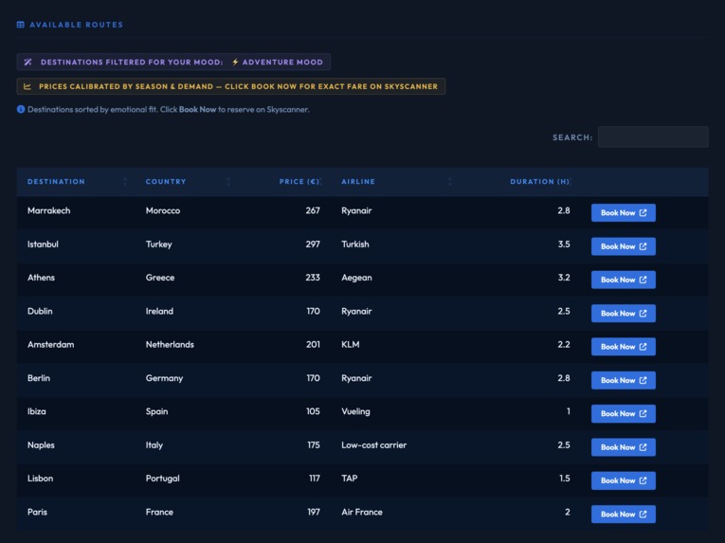Book the Dublin flight
The width and height of the screenshot is (725, 543).
(x=624, y=314)
